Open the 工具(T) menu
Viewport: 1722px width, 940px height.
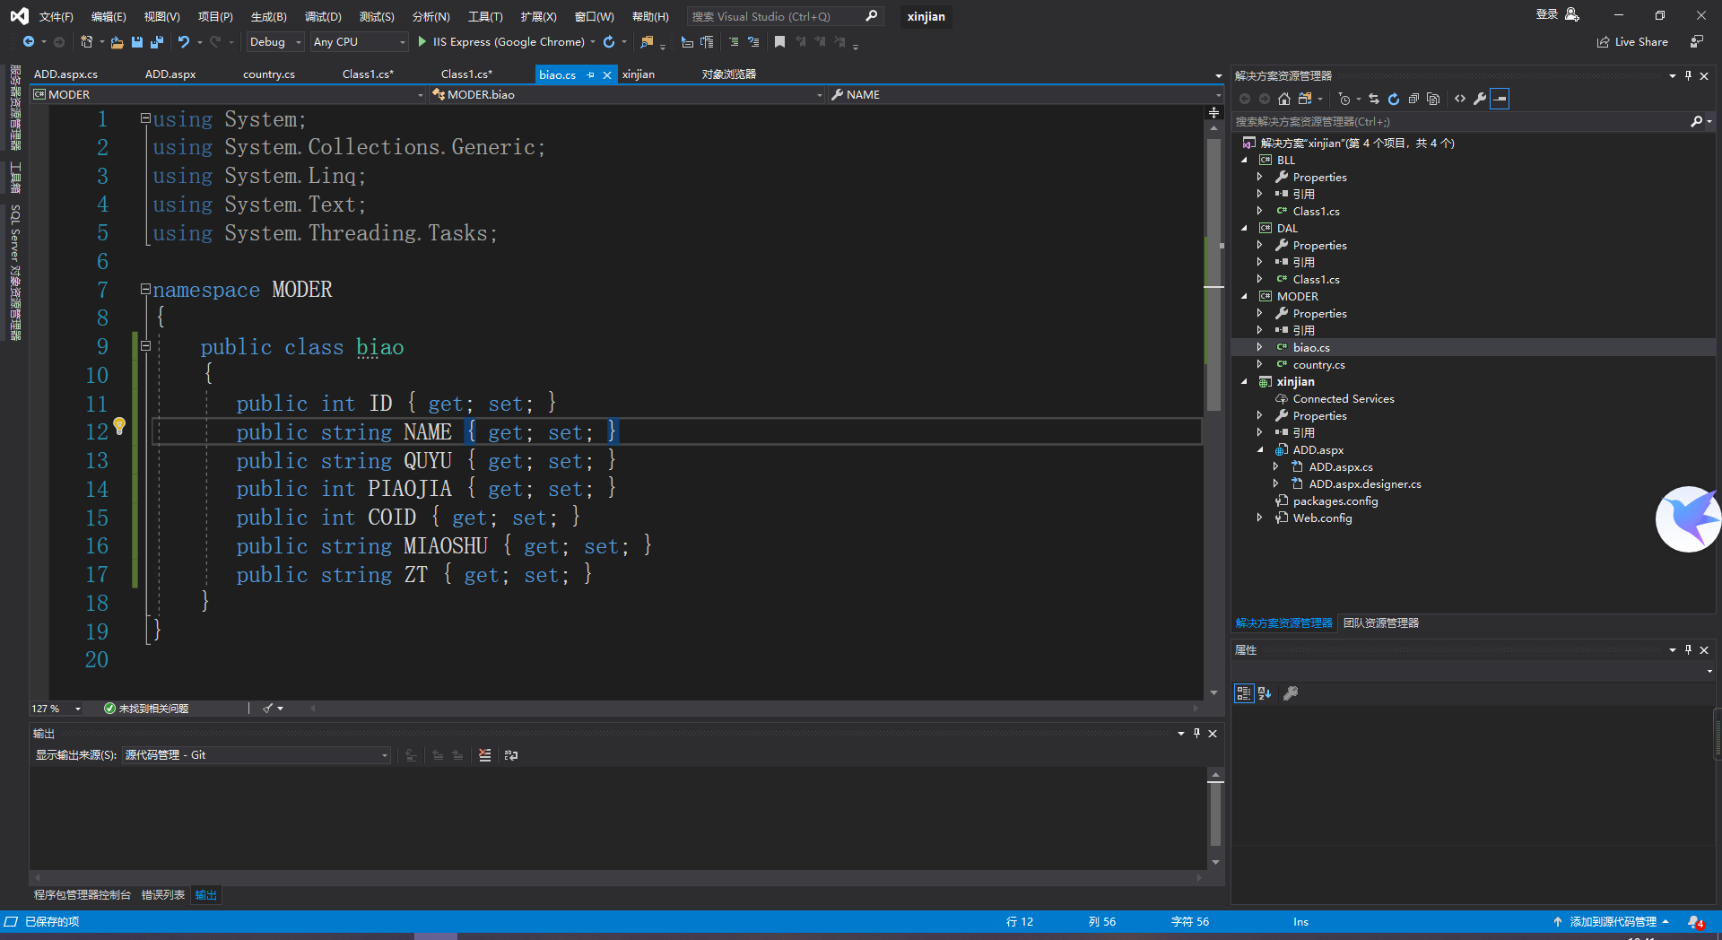tap(485, 16)
